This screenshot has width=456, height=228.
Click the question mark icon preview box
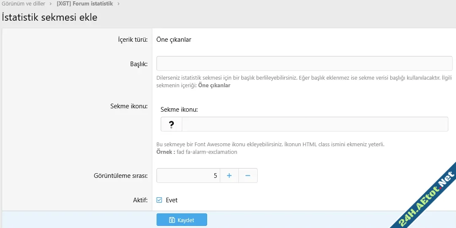point(171,124)
